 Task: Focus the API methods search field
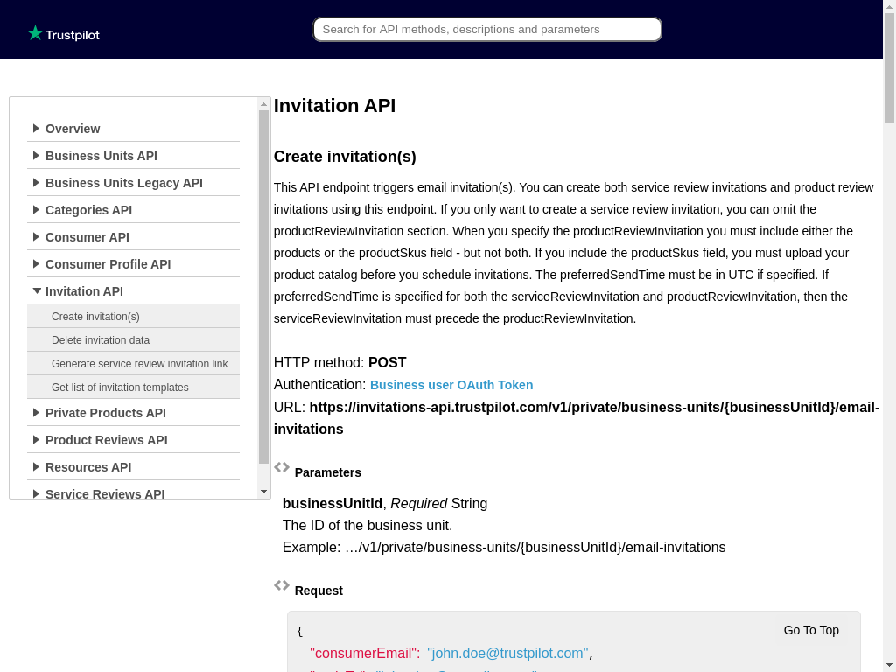coord(487,30)
